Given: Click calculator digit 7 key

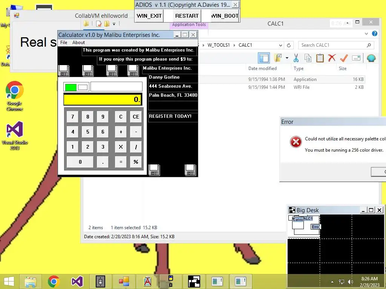Looking at the screenshot, I should click(73, 117).
